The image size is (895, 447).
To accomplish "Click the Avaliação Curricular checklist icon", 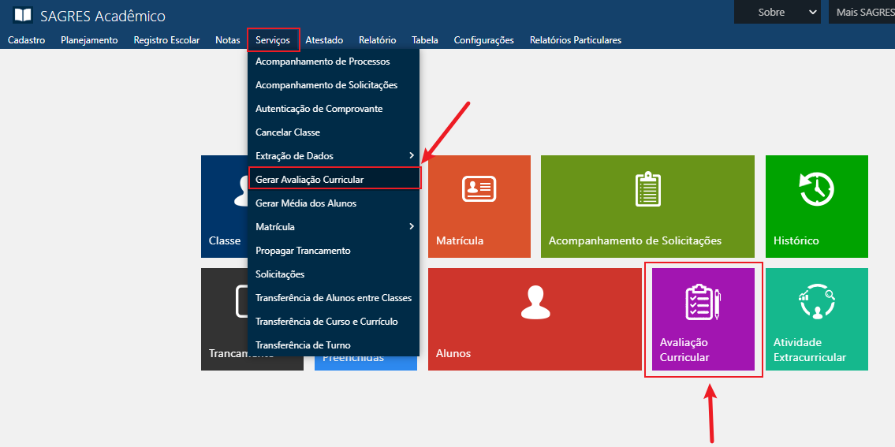I will tap(703, 303).
